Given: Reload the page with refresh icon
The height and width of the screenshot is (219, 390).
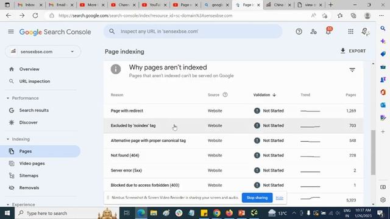Looking at the screenshot, I should click(x=35, y=15).
